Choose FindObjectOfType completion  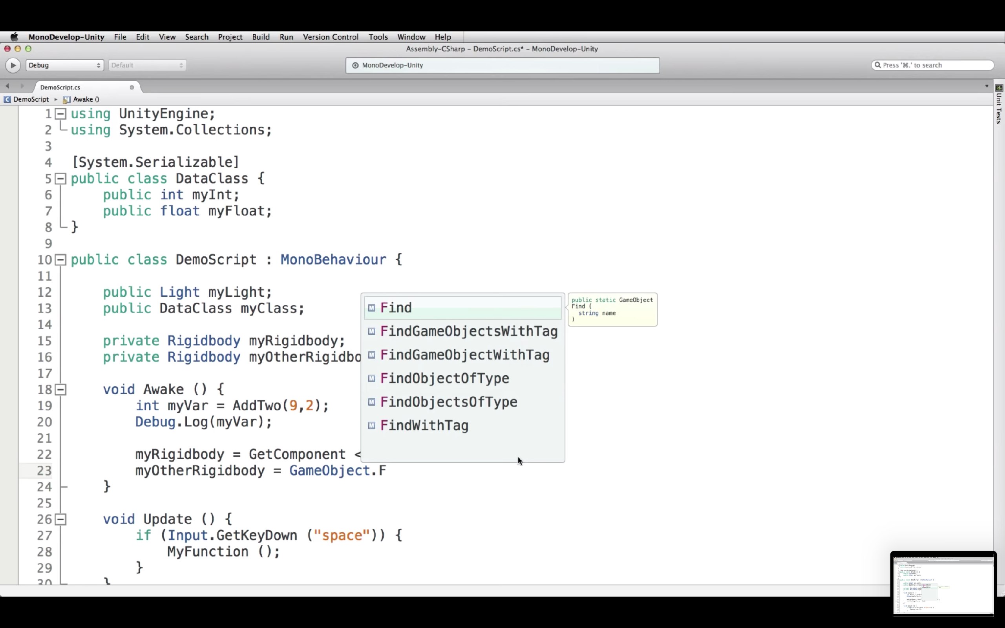click(x=462, y=378)
